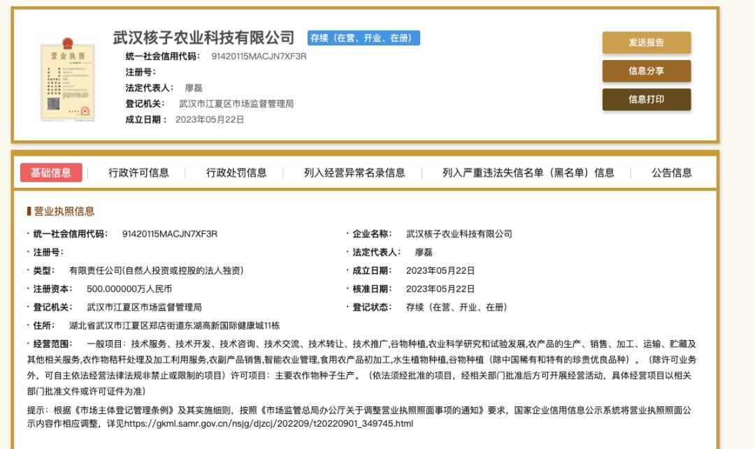Image resolution: width=755 pixels, height=449 pixels.
Task: Click the 信息打印 (Print Info) button
Action: click(x=646, y=99)
